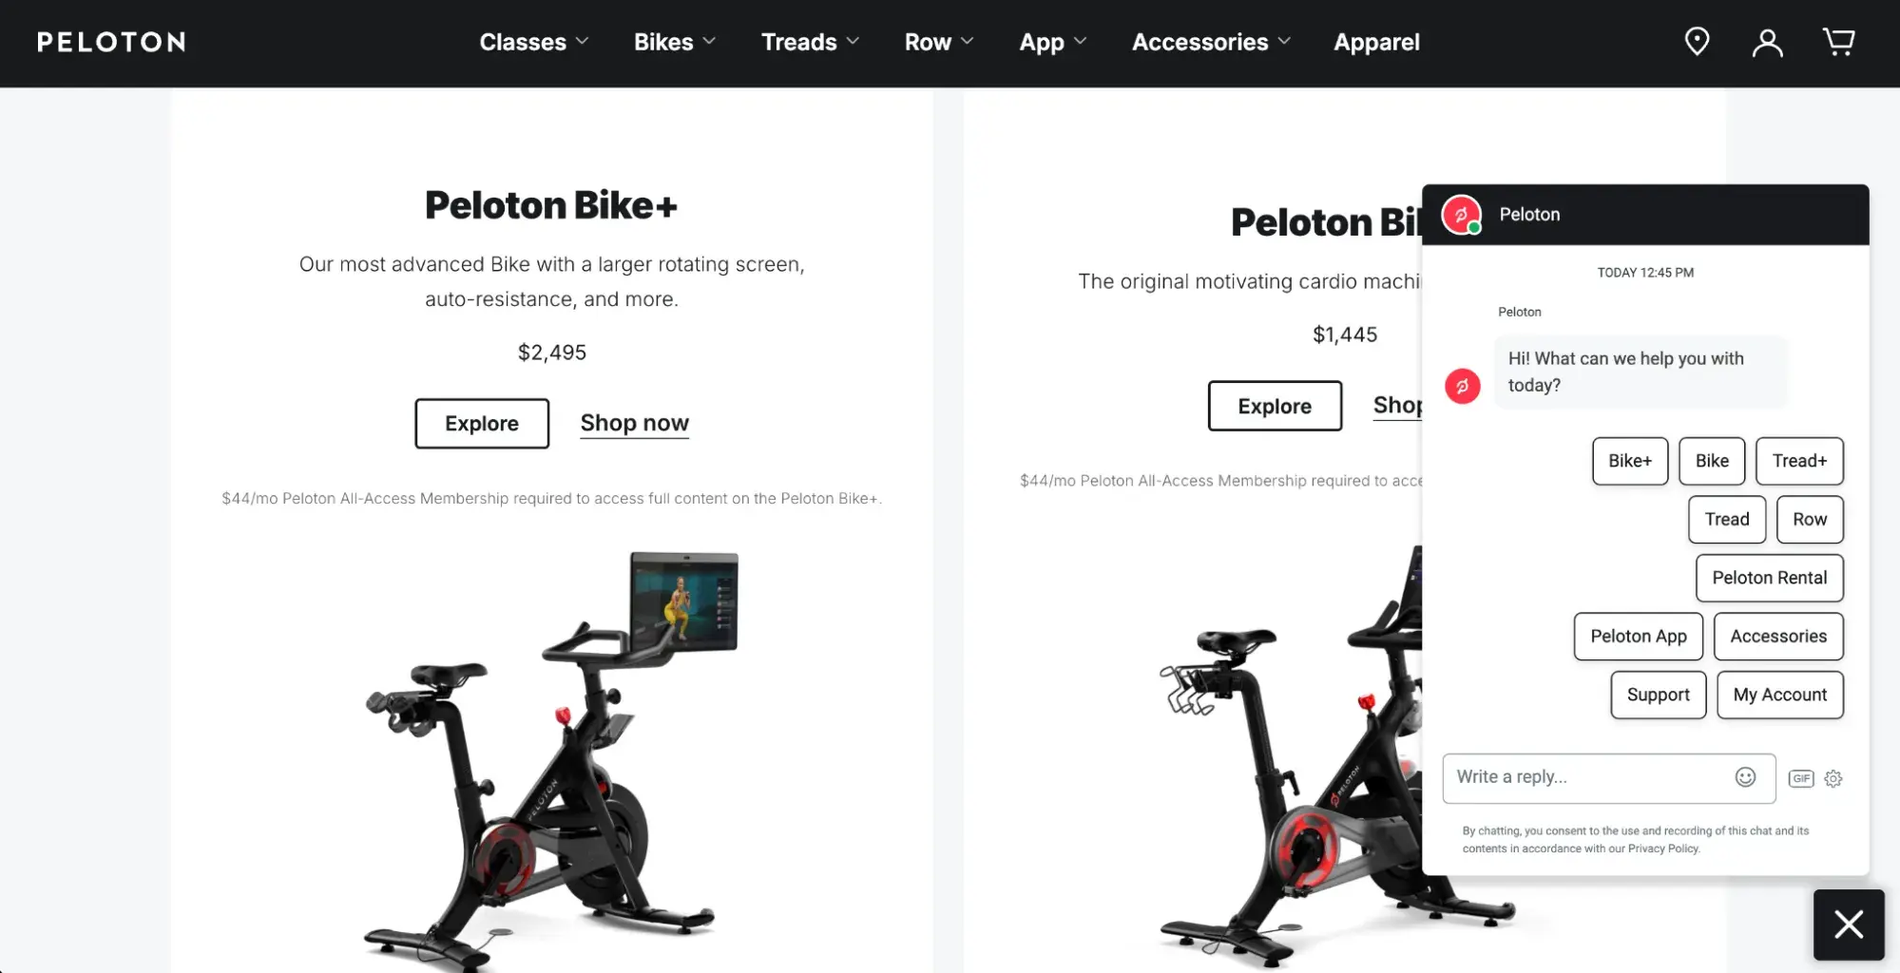1900x973 pixels.
Task: Click the account profile icon
Action: tap(1767, 43)
